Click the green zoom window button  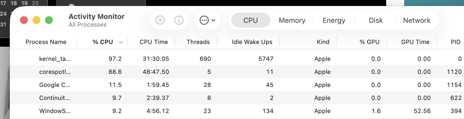pos(49,20)
